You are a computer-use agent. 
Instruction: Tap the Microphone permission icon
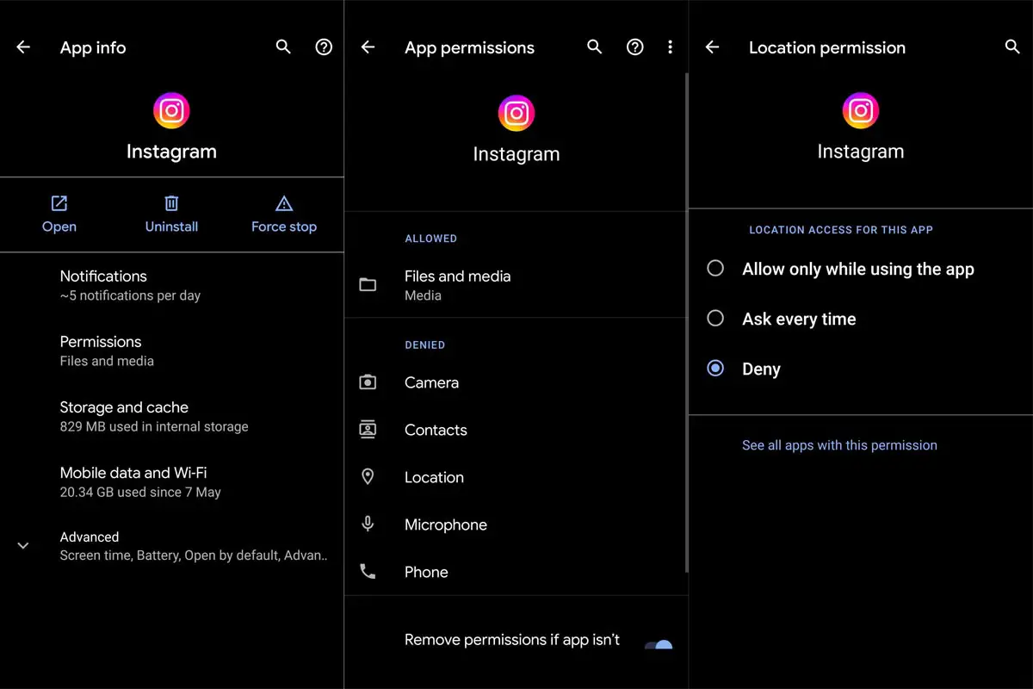coord(368,524)
